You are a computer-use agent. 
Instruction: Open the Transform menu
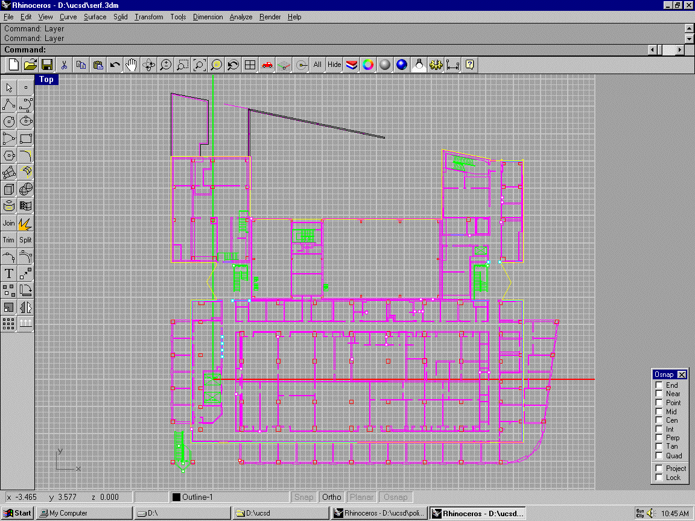click(x=148, y=17)
